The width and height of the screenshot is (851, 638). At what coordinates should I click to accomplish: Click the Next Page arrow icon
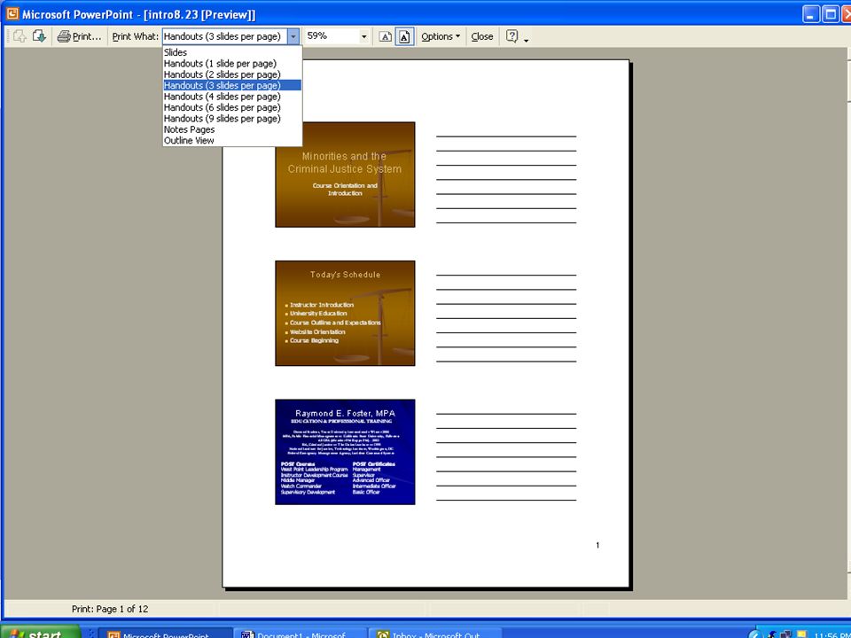point(39,36)
